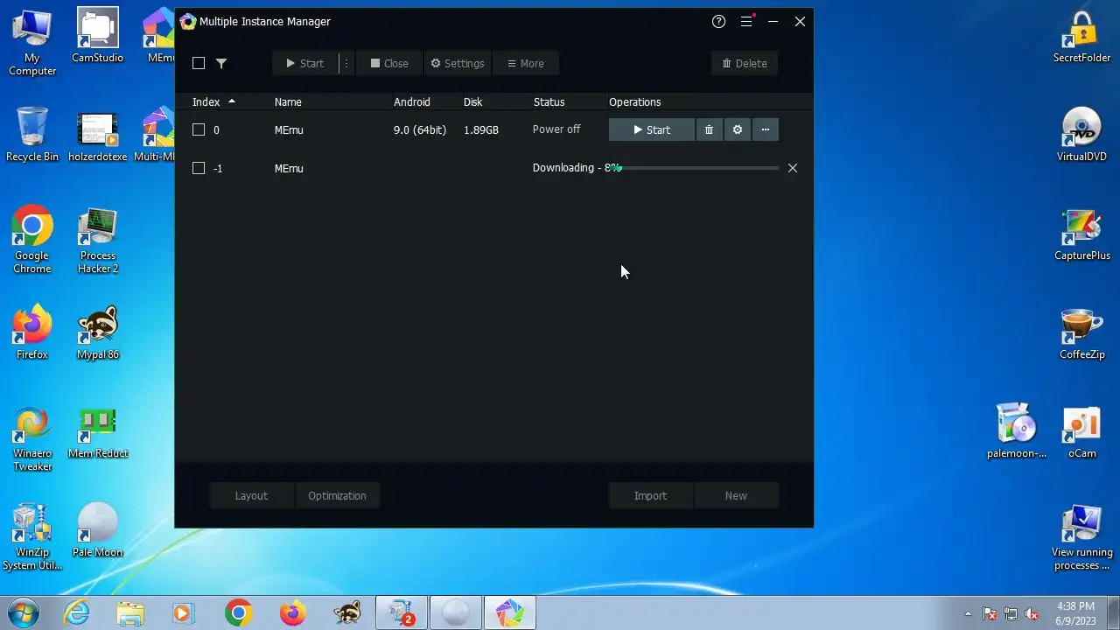The width and height of the screenshot is (1120, 630).
Task: Select MEmu name in row -1
Action: (289, 168)
